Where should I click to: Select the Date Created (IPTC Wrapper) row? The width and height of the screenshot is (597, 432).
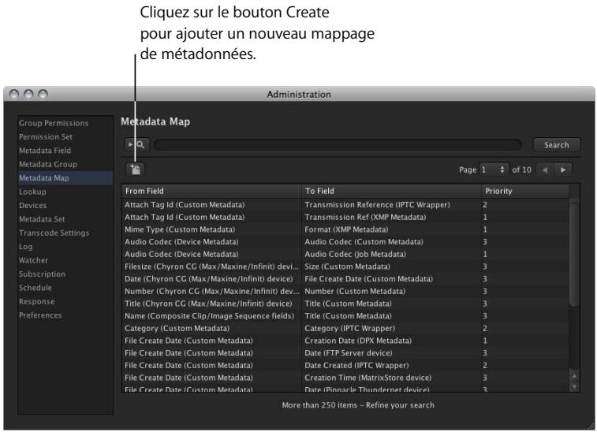click(x=345, y=366)
